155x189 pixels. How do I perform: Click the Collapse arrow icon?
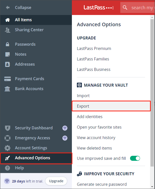click(x=8, y=7)
